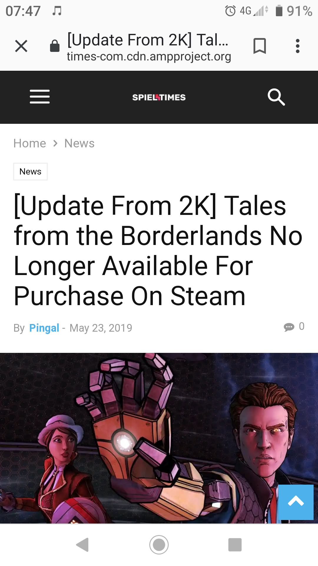The image size is (318, 566).
Task: Bookmark this page with the bookmark icon
Action: click(260, 46)
